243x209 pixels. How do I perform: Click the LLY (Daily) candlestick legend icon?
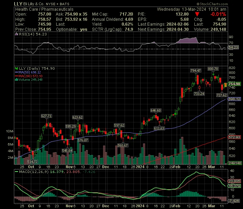[16, 68]
